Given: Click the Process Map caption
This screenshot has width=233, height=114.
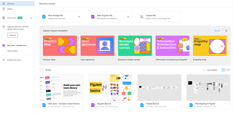Looking at the screenshot, I should coord(49,60).
